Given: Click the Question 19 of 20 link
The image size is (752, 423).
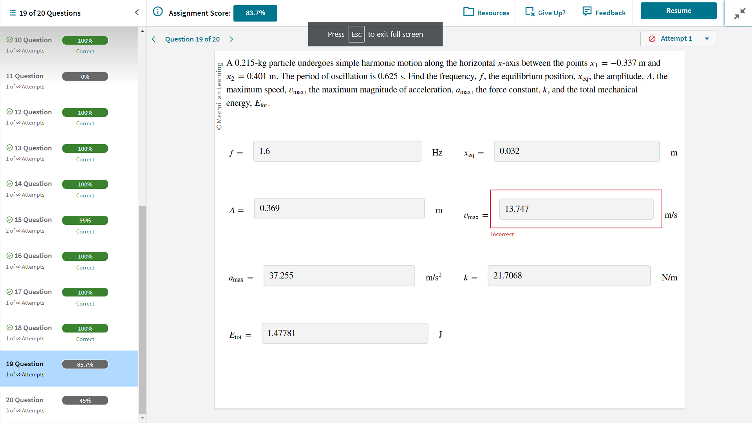Looking at the screenshot, I should click(x=192, y=39).
